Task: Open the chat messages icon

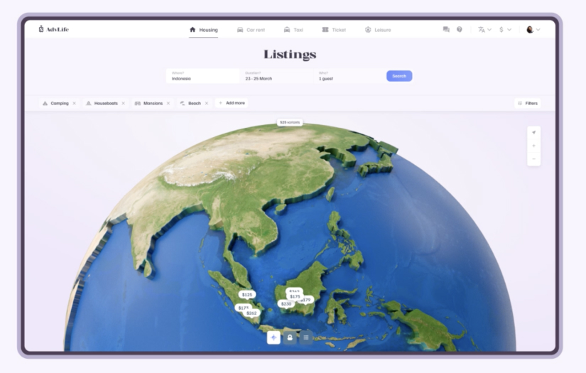Action: [446, 30]
